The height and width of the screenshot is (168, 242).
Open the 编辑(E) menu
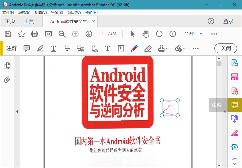[x=24, y=13]
